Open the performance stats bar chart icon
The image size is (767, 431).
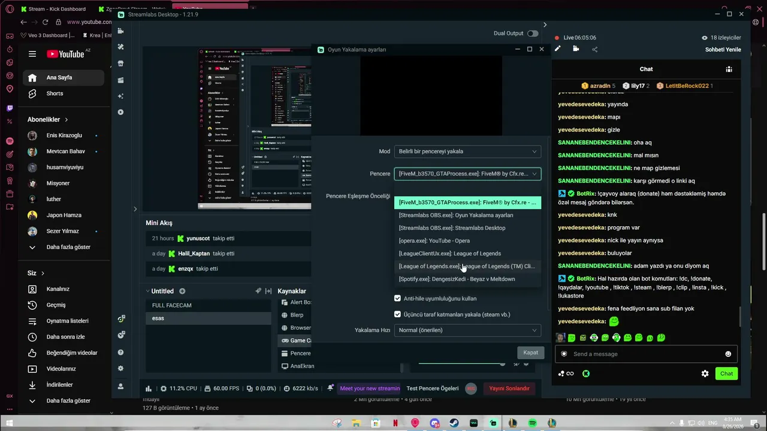tap(149, 388)
